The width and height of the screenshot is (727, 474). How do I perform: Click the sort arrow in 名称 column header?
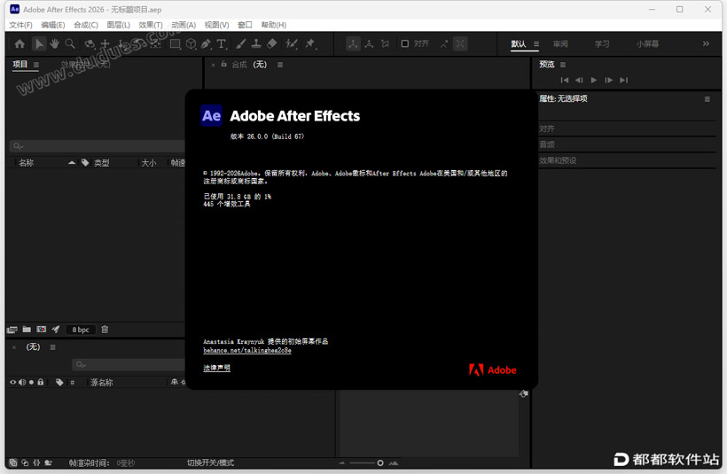[72, 163]
